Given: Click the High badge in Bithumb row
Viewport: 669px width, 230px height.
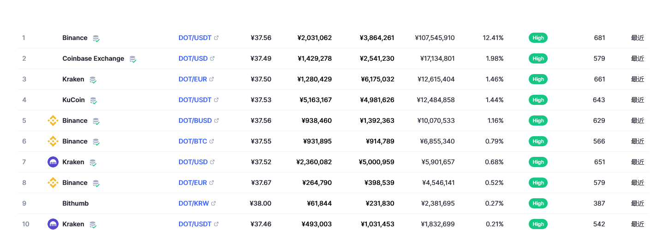Looking at the screenshot, I should [x=538, y=203].
